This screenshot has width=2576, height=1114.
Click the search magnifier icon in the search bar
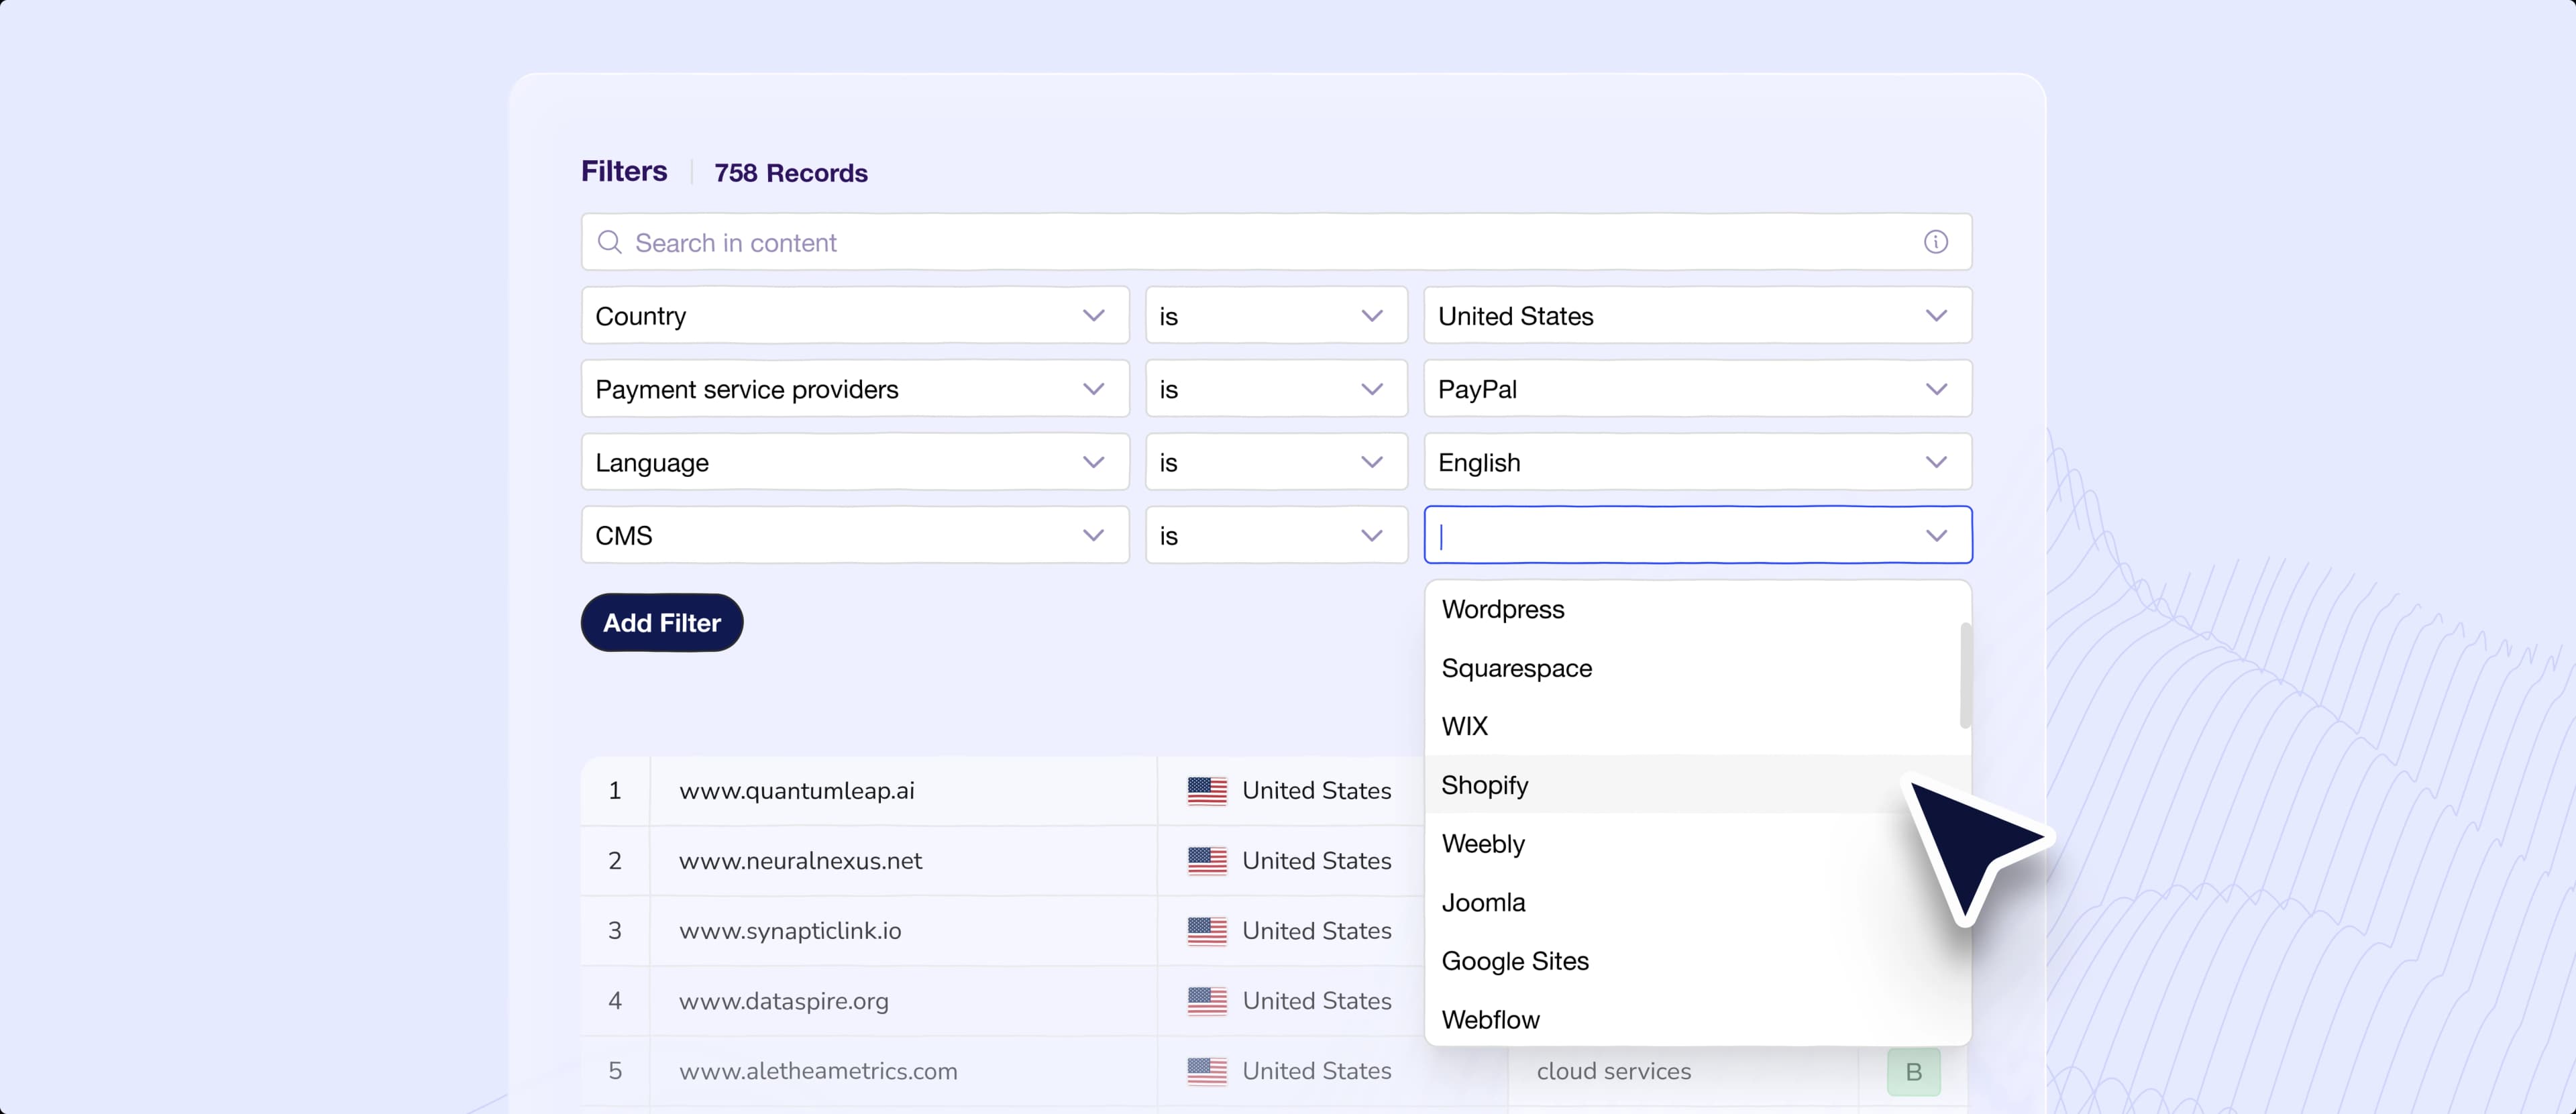[x=611, y=242]
